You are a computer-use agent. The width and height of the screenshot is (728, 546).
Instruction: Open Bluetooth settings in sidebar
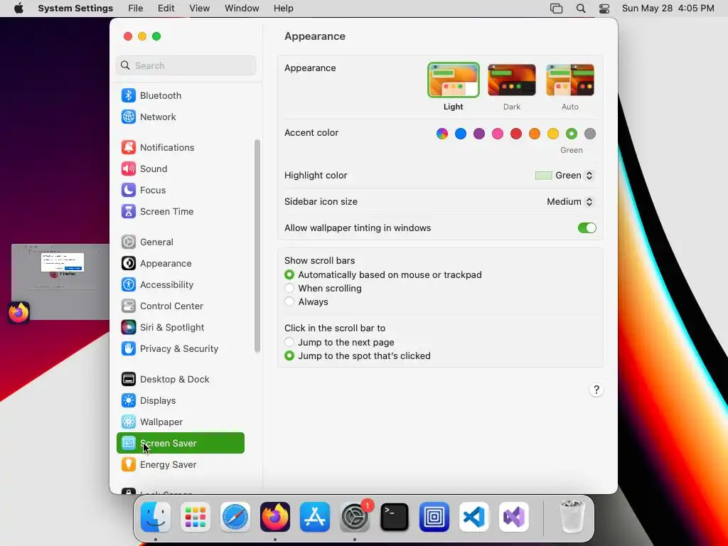pos(180,95)
